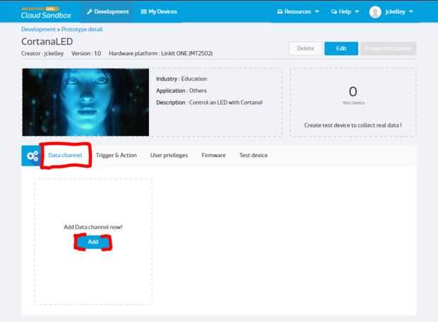
Task: Follow the Development breadcrumb link
Action: pyautogui.click(x=39, y=30)
